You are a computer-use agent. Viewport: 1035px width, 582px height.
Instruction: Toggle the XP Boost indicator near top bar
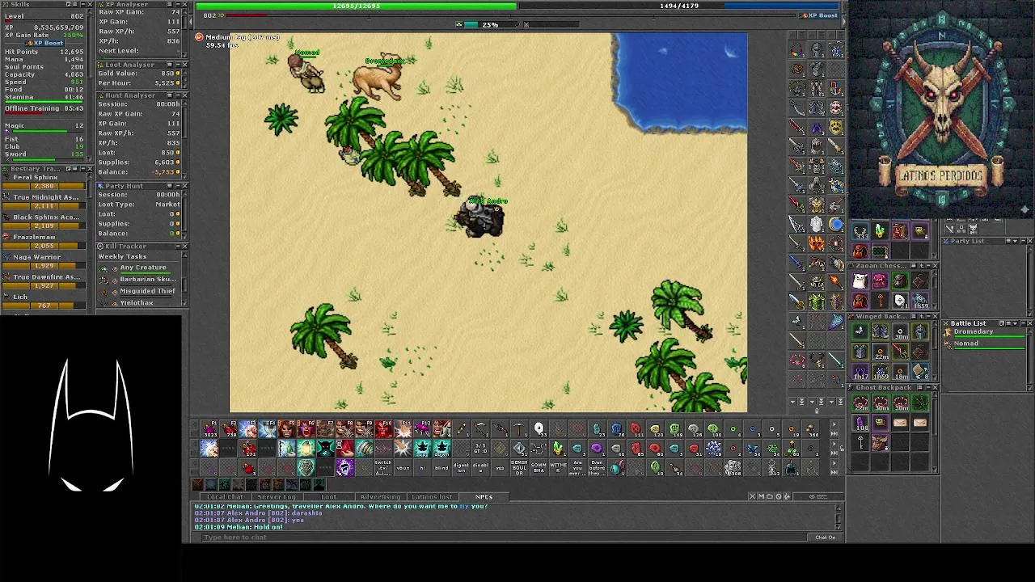tap(821, 15)
